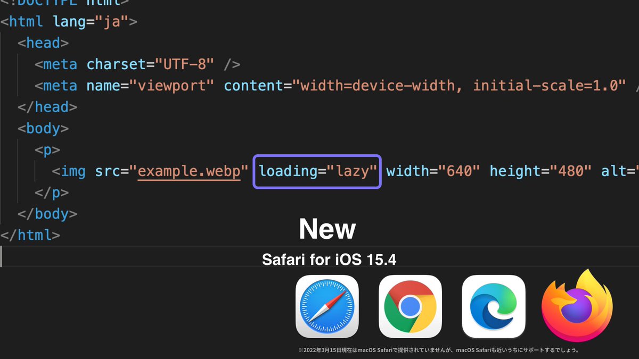Click the closing body tag

tap(47, 213)
